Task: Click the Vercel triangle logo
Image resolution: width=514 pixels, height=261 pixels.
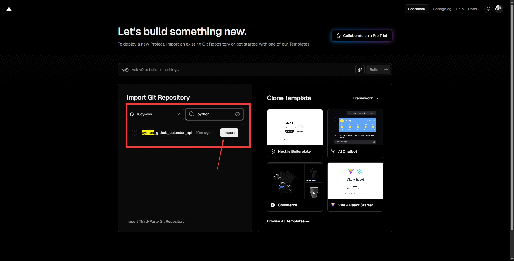Action: click(x=9, y=9)
